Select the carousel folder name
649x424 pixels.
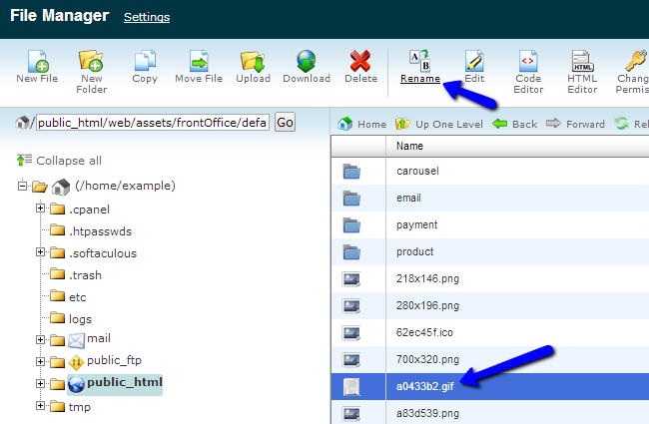[x=417, y=171]
